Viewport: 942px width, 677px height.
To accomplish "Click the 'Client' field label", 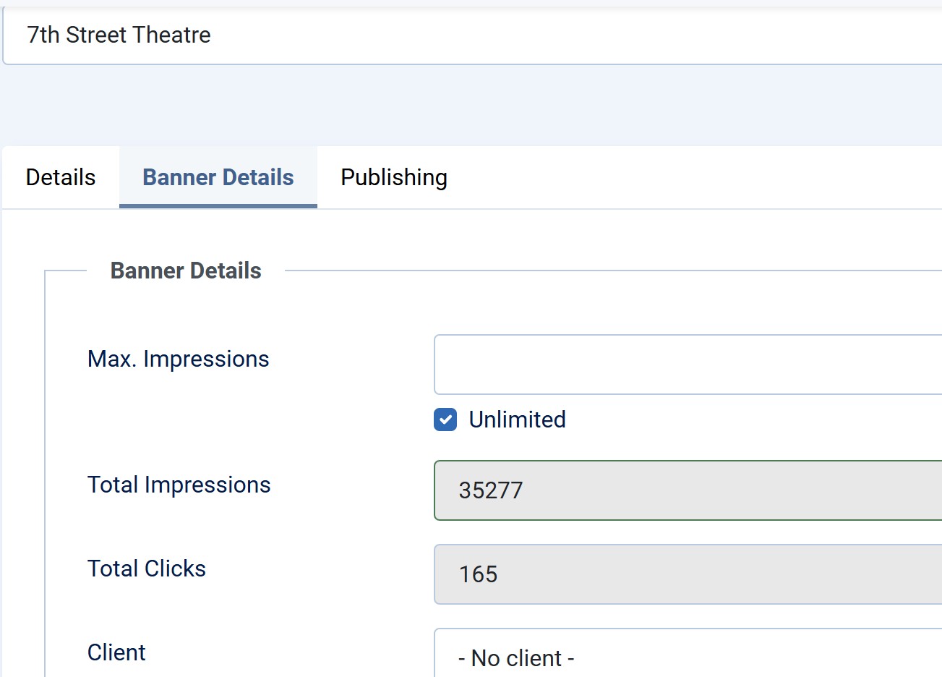I will pos(116,652).
